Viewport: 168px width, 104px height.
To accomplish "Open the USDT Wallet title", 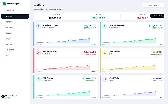I will click(114, 78).
